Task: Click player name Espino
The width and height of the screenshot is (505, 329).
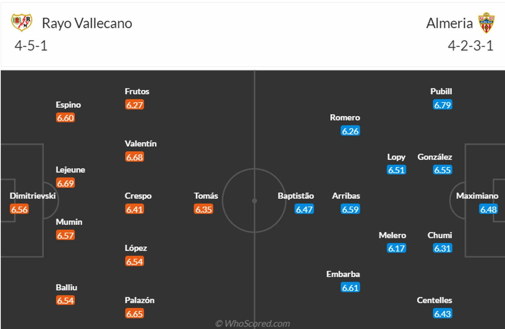Action: click(x=68, y=105)
